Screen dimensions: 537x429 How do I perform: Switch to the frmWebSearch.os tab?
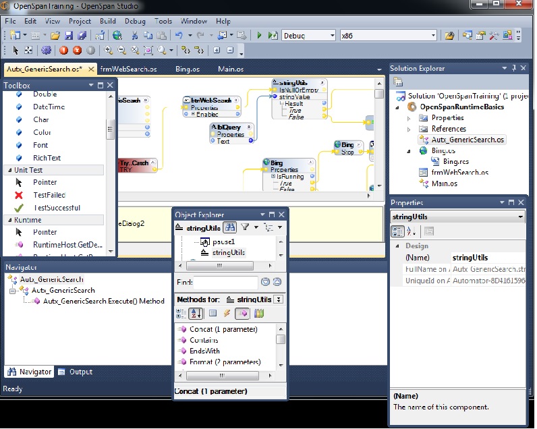pos(129,69)
